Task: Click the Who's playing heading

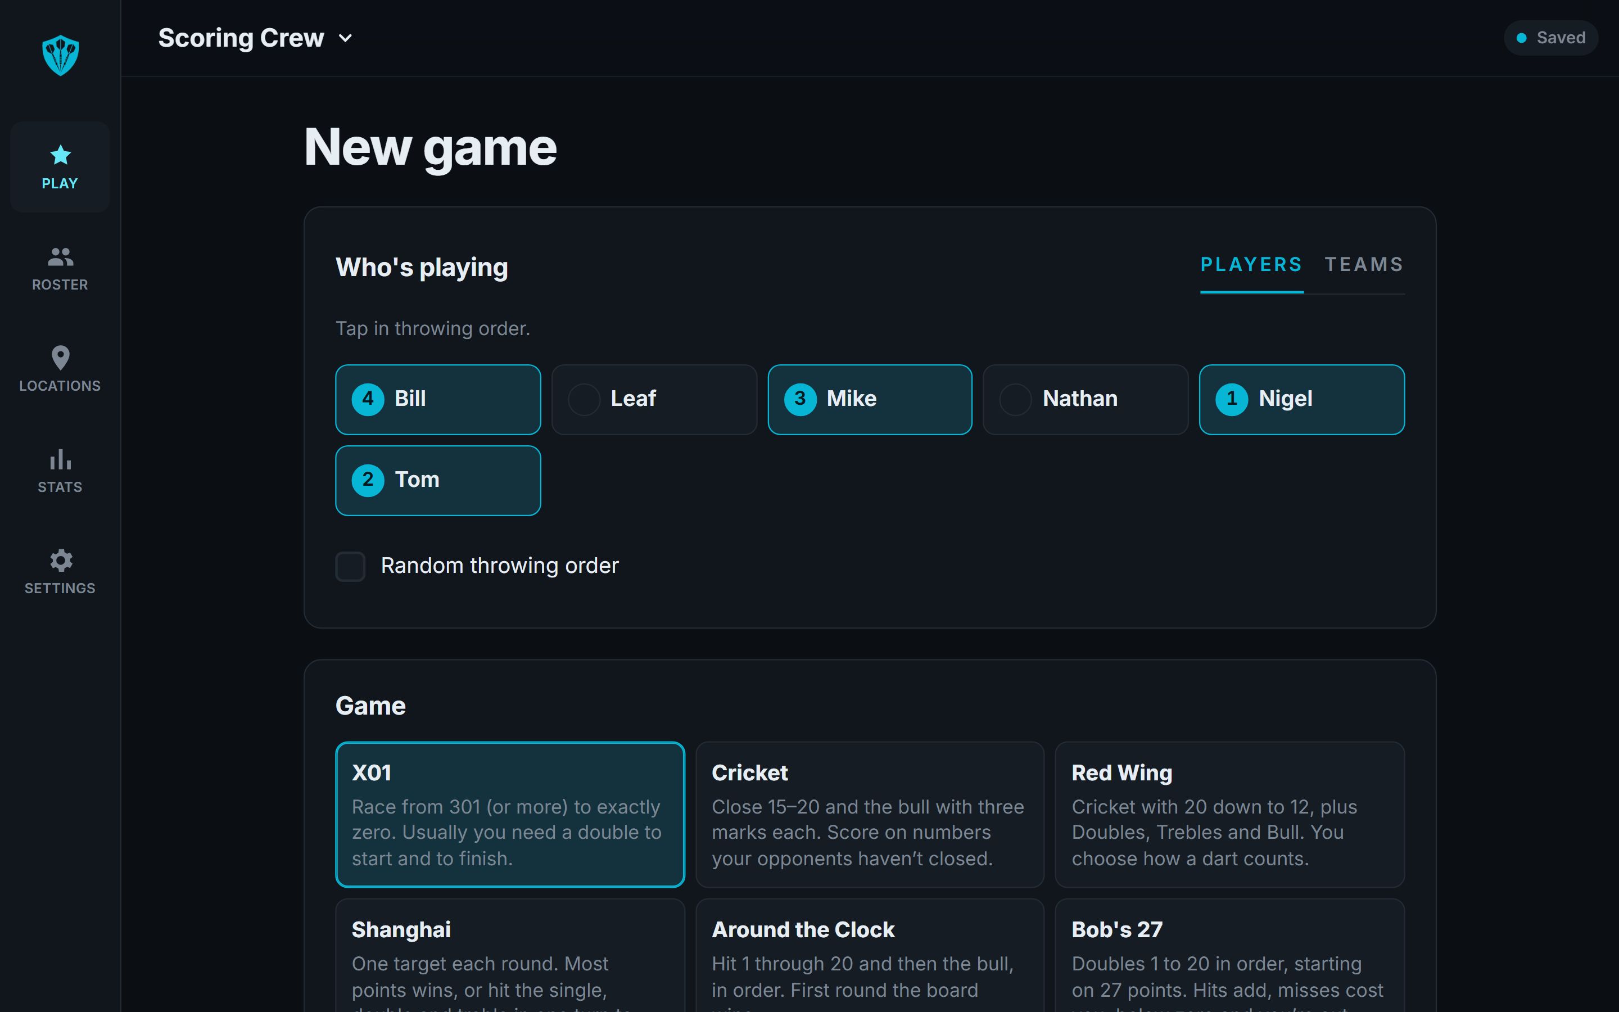Action: [x=422, y=268]
